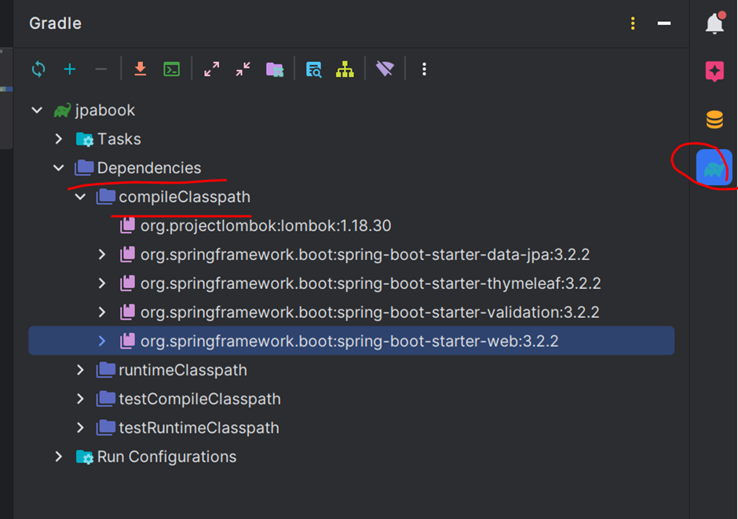This screenshot has width=738, height=519.
Task: Open Gradle panel options yellow dots
Action: [633, 23]
